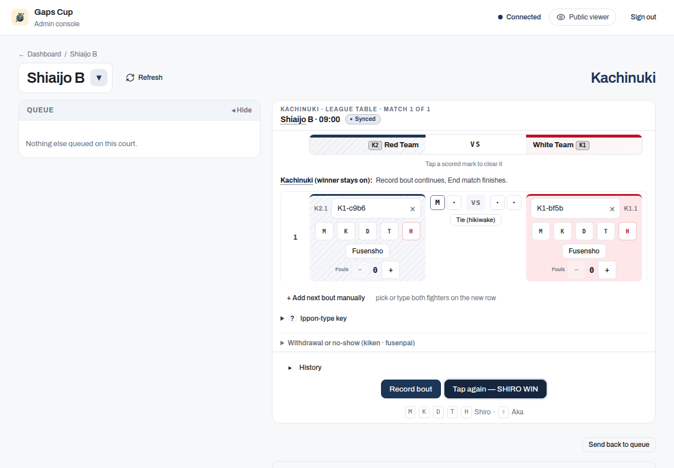Score Hansoku (H) for the white fighter
This screenshot has height=468, width=674.
click(x=628, y=231)
